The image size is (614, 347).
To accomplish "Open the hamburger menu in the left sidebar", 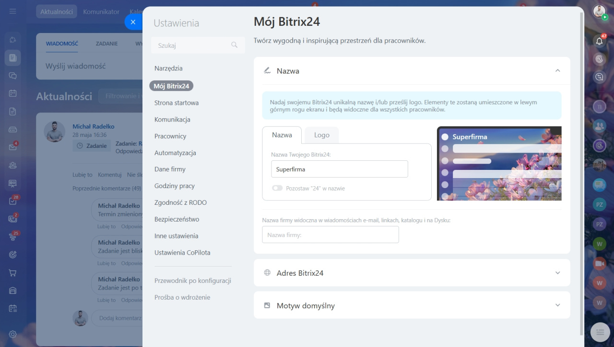I will [13, 11].
